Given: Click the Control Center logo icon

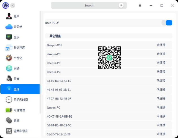Looking at the screenshot, I should coord(6,5).
